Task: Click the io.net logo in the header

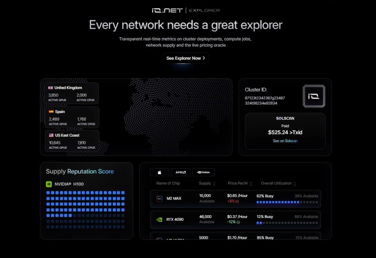Action: point(167,10)
